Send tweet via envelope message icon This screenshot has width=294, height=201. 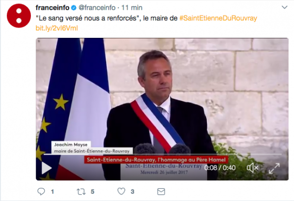[161, 192]
